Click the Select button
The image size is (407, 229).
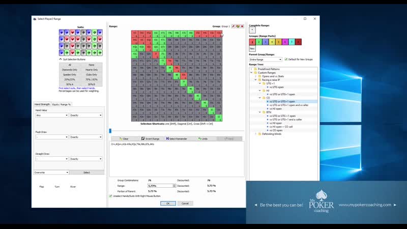coord(86,173)
